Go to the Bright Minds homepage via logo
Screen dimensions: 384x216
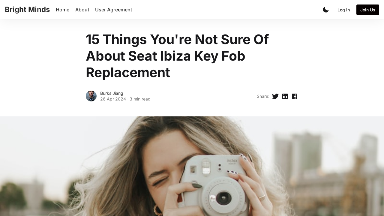[27, 10]
